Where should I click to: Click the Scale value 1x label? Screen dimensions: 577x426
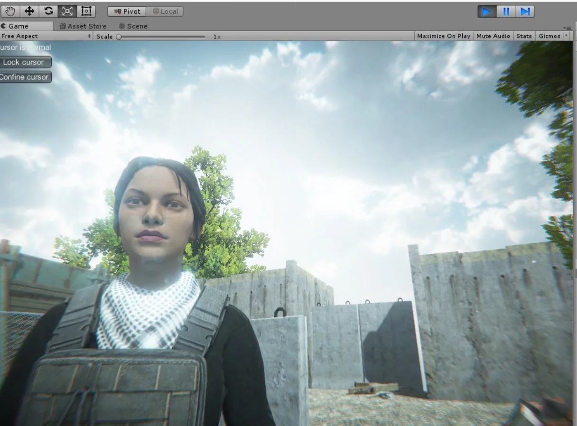coord(217,37)
